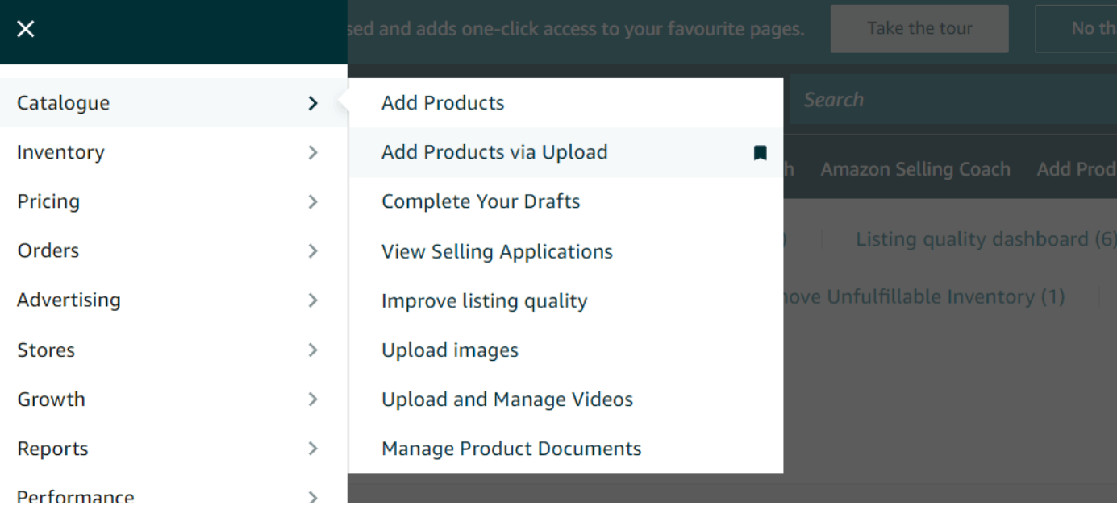Expand the Reports chevron
The image size is (1117, 505).
pos(313,449)
